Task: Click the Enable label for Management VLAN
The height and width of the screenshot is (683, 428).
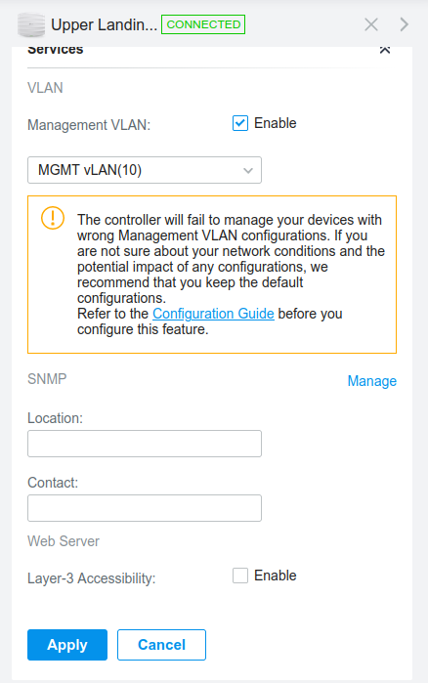Action: [x=276, y=123]
